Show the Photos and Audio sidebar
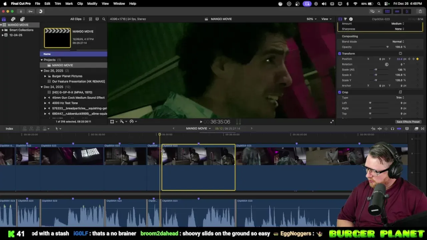 pos(13,19)
